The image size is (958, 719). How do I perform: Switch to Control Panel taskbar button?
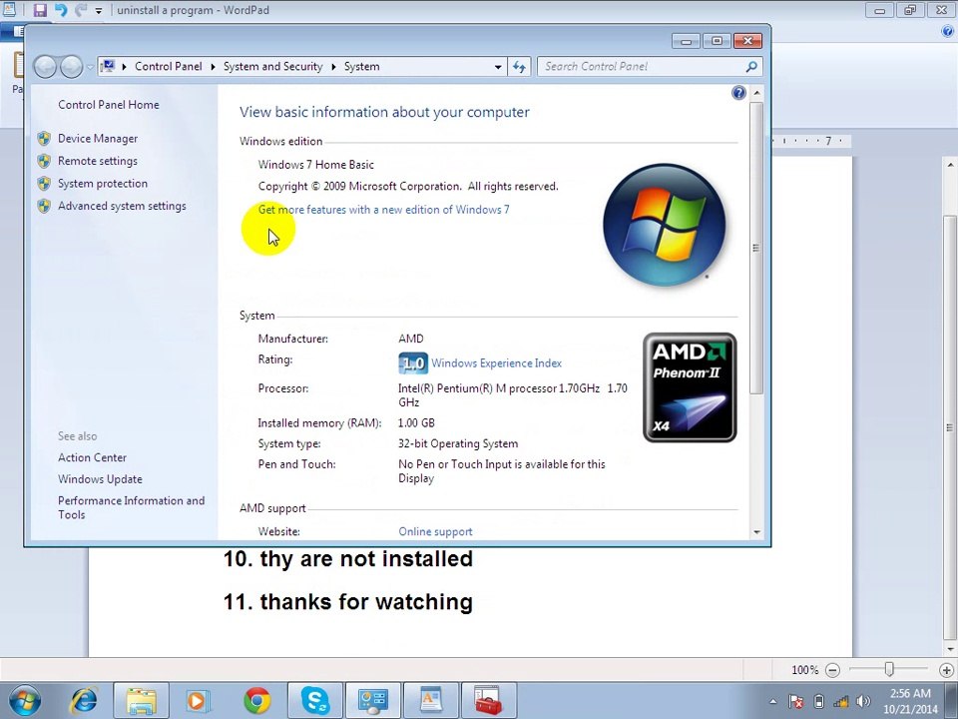click(372, 701)
